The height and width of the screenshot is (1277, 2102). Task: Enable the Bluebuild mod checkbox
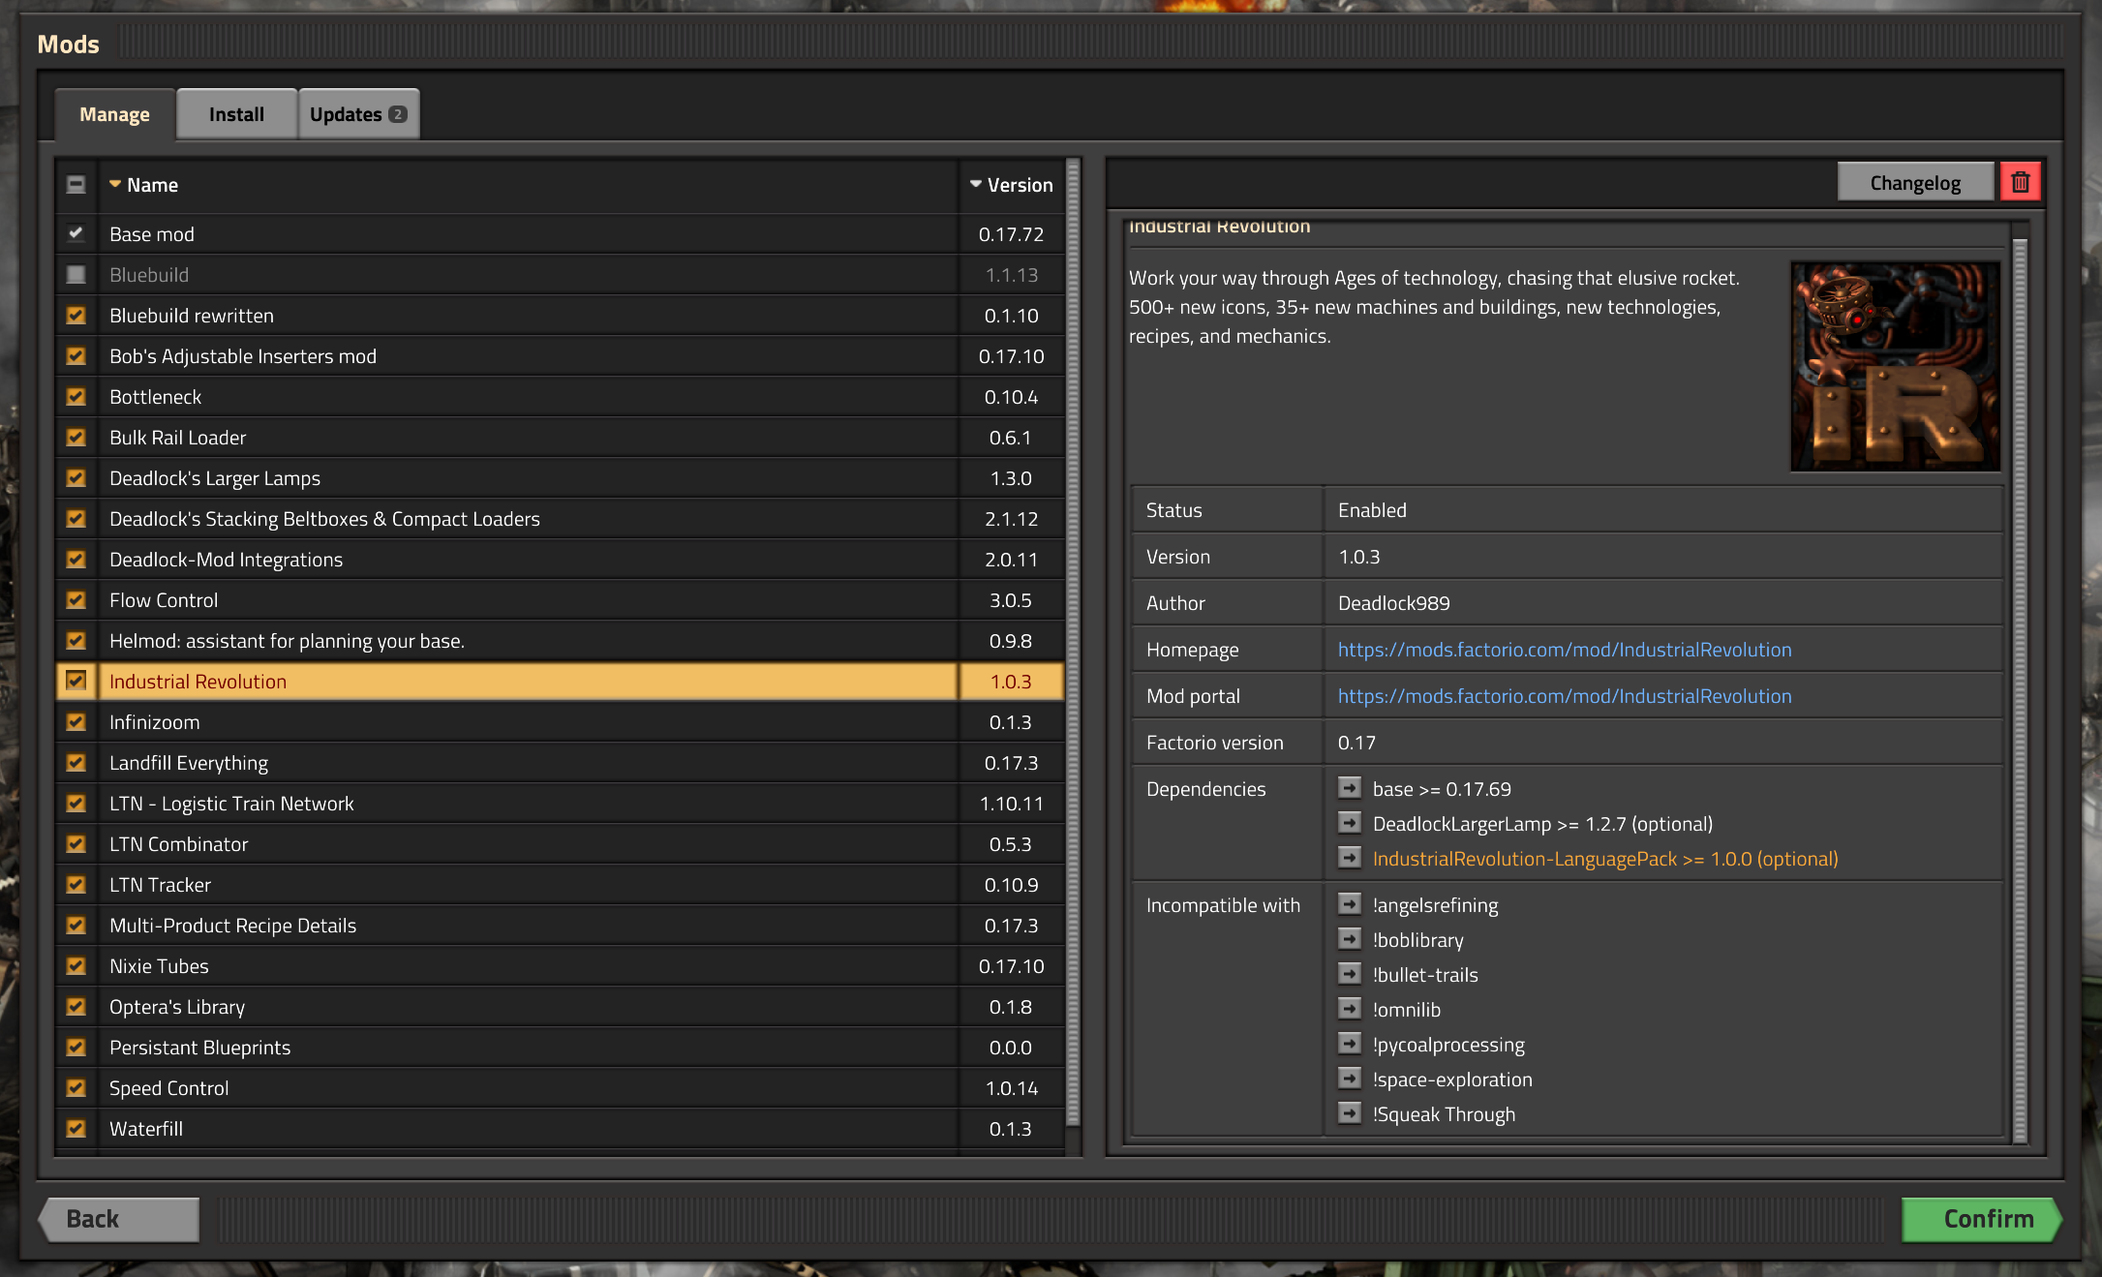pyautogui.click(x=76, y=275)
